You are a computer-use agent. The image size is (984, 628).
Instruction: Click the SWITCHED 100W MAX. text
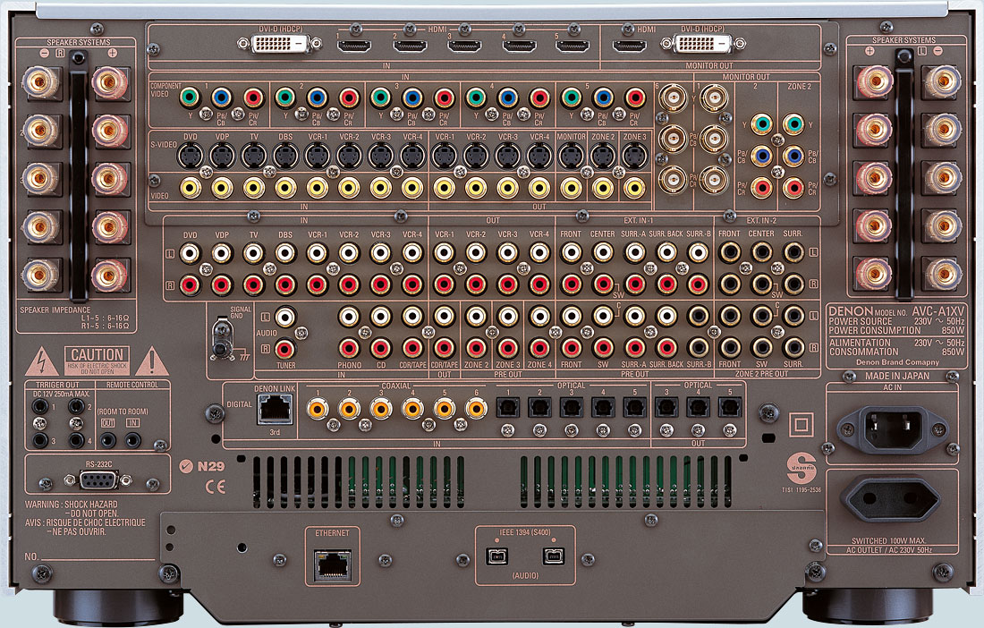tap(888, 541)
